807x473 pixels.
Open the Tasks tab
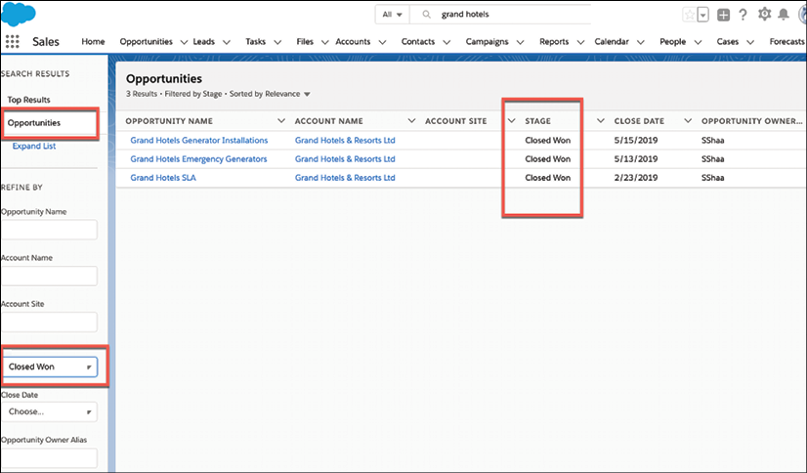[x=255, y=42]
